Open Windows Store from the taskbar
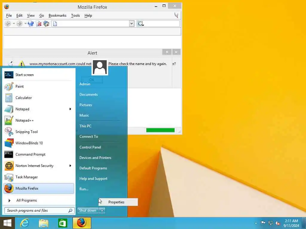306x229 pixels. (63, 223)
